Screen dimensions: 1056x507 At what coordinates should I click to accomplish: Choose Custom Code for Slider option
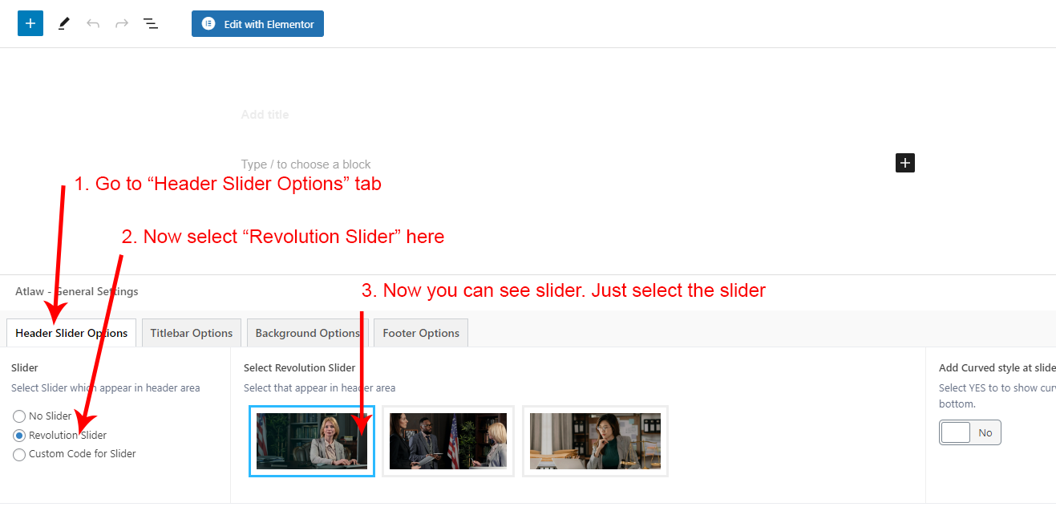pyautogui.click(x=20, y=455)
